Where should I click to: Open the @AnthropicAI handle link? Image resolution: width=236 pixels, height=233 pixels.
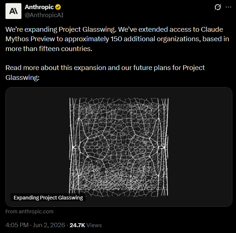coord(44,15)
